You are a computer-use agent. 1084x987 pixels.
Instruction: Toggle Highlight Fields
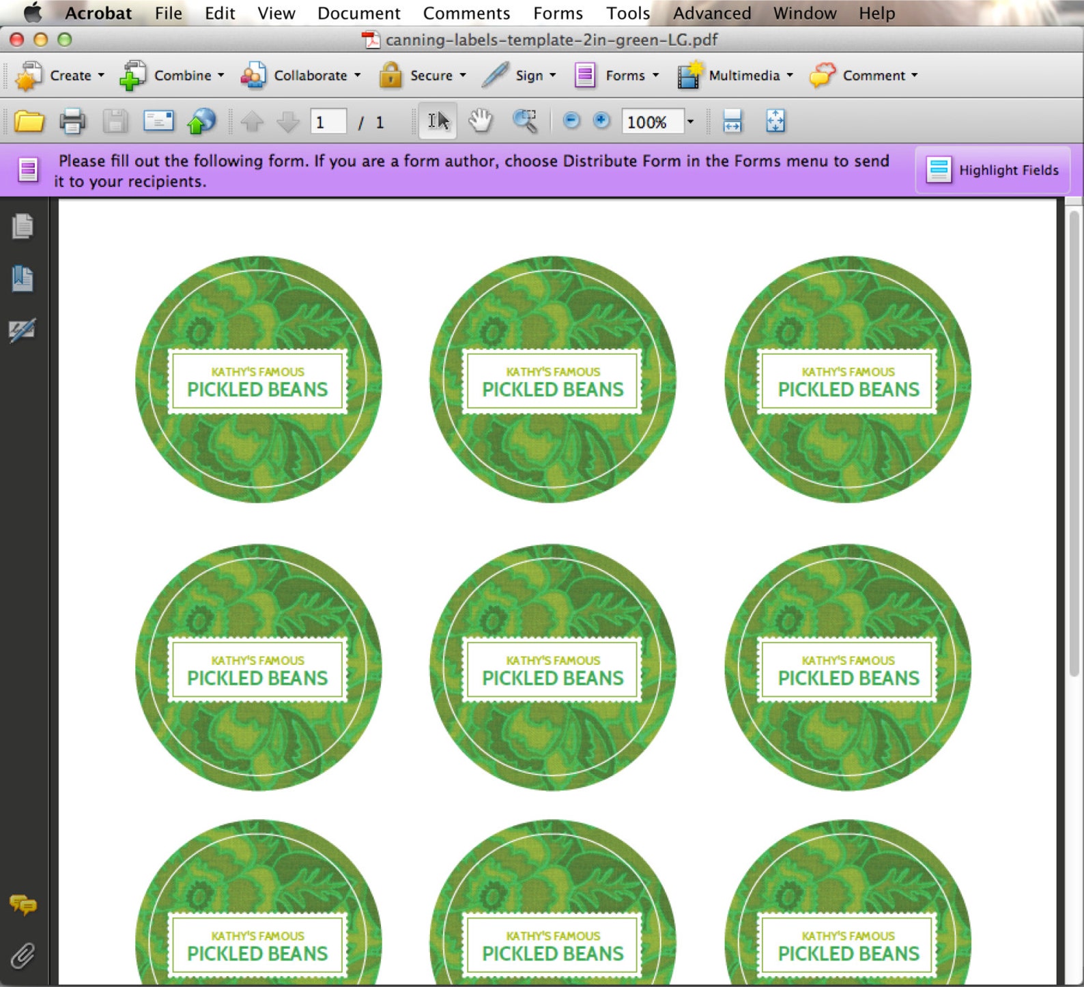click(x=993, y=170)
